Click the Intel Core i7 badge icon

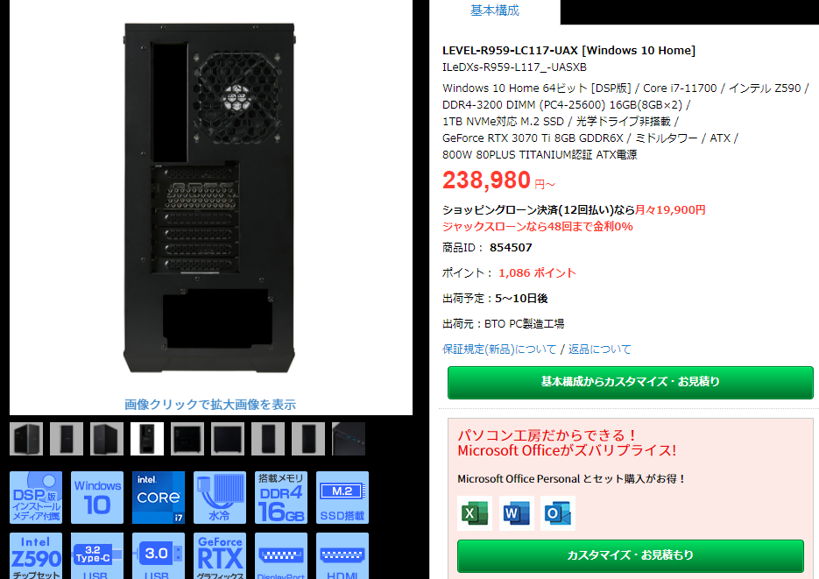pyautogui.click(x=159, y=497)
